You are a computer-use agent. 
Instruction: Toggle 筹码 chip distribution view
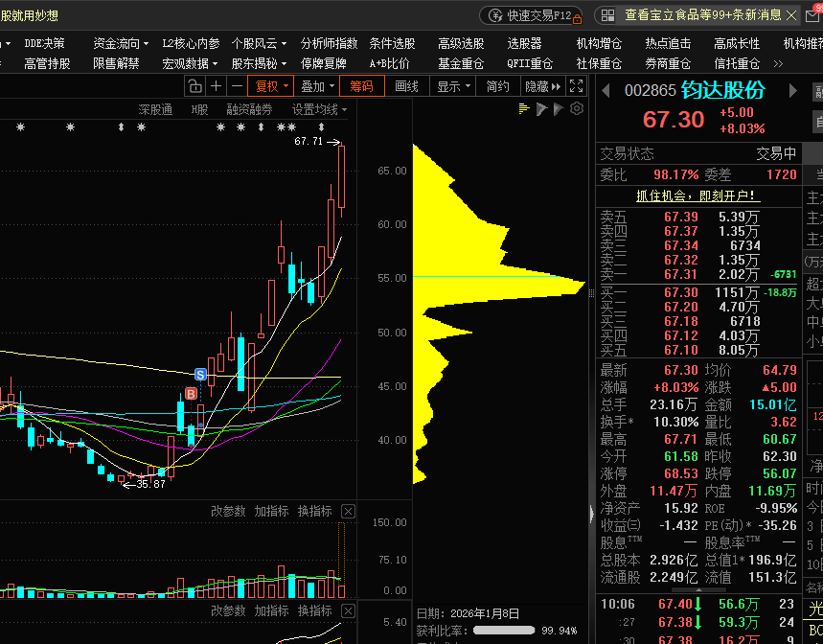click(x=361, y=86)
